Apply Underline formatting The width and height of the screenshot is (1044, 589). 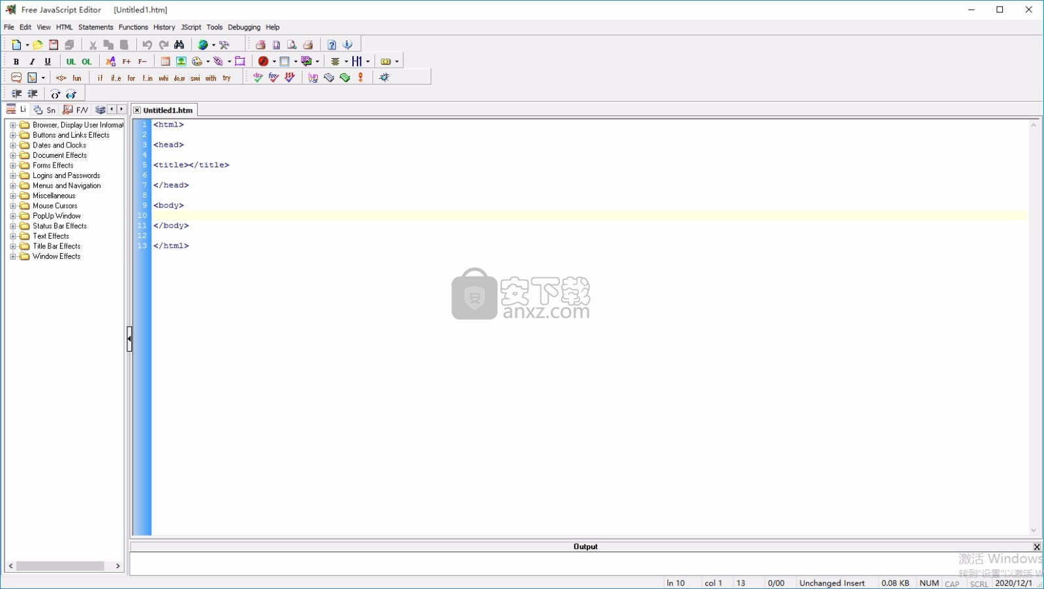(48, 61)
